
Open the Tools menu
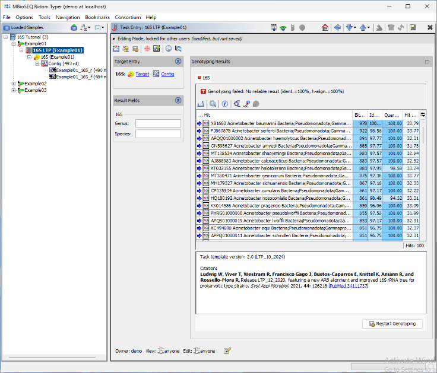coord(45,17)
